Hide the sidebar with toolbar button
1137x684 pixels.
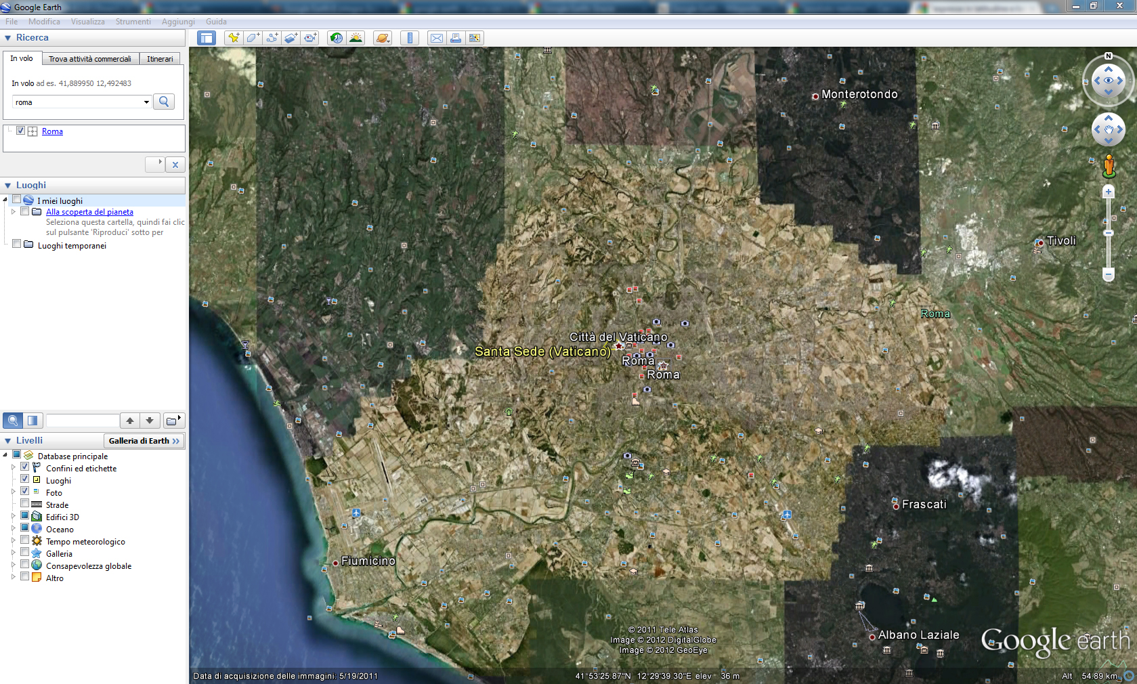click(207, 38)
